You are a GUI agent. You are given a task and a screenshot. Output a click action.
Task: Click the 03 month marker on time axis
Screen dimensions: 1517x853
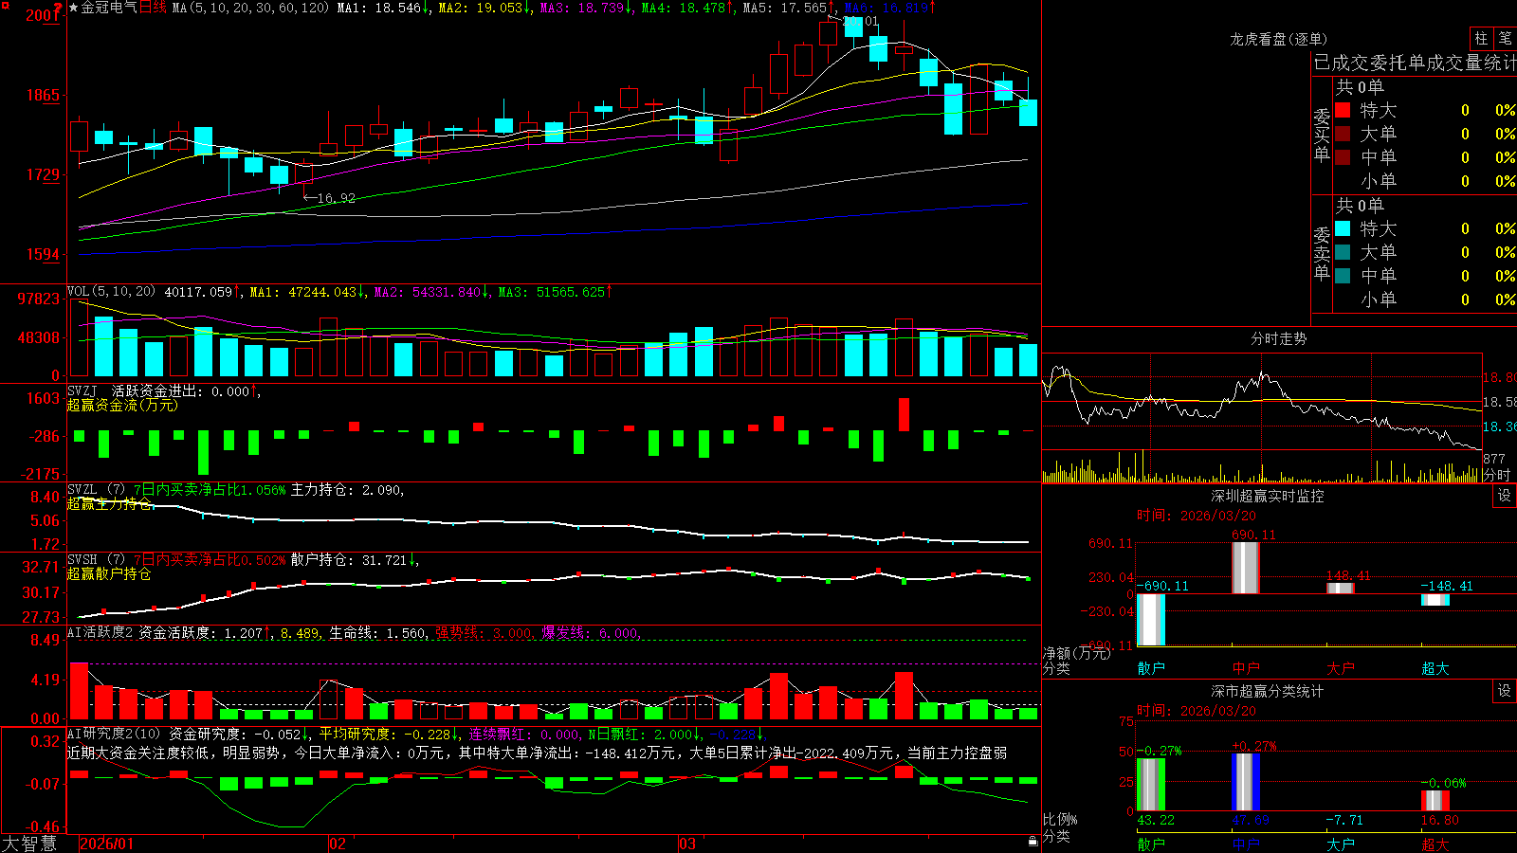687,844
